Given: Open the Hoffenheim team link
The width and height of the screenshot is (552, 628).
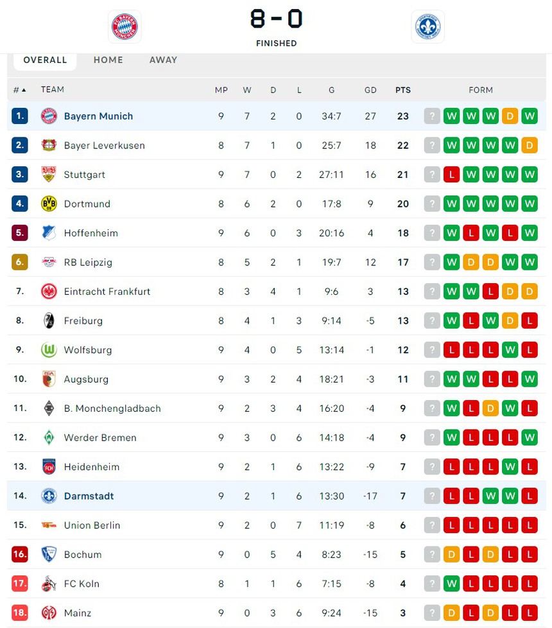Looking at the screenshot, I should point(91,233).
